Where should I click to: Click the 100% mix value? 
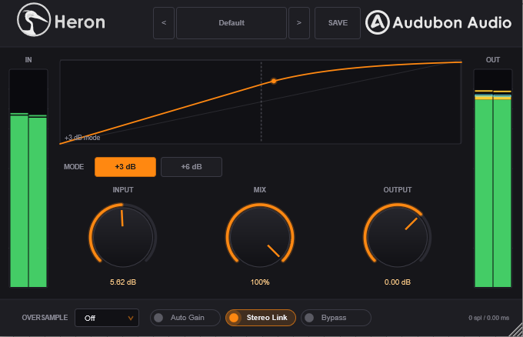(260, 282)
